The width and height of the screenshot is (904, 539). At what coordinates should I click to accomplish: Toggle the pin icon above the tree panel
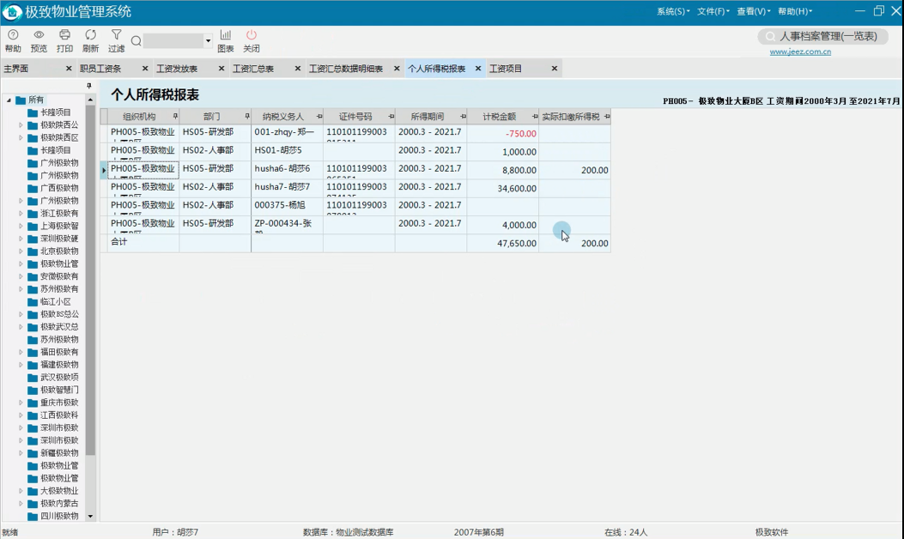[89, 86]
